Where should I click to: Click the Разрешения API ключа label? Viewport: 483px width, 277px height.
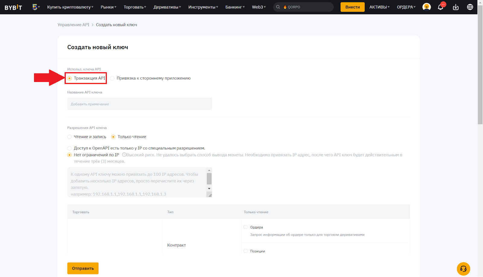(x=87, y=128)
